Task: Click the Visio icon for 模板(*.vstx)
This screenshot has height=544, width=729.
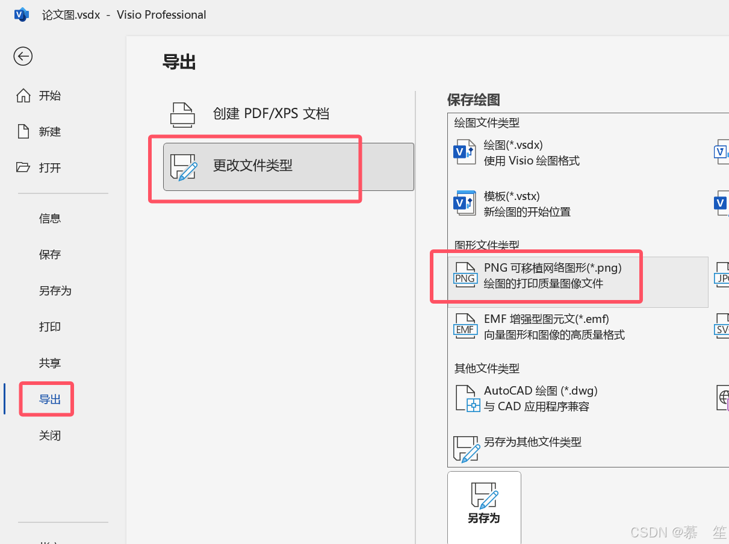Action: point(464,203)
